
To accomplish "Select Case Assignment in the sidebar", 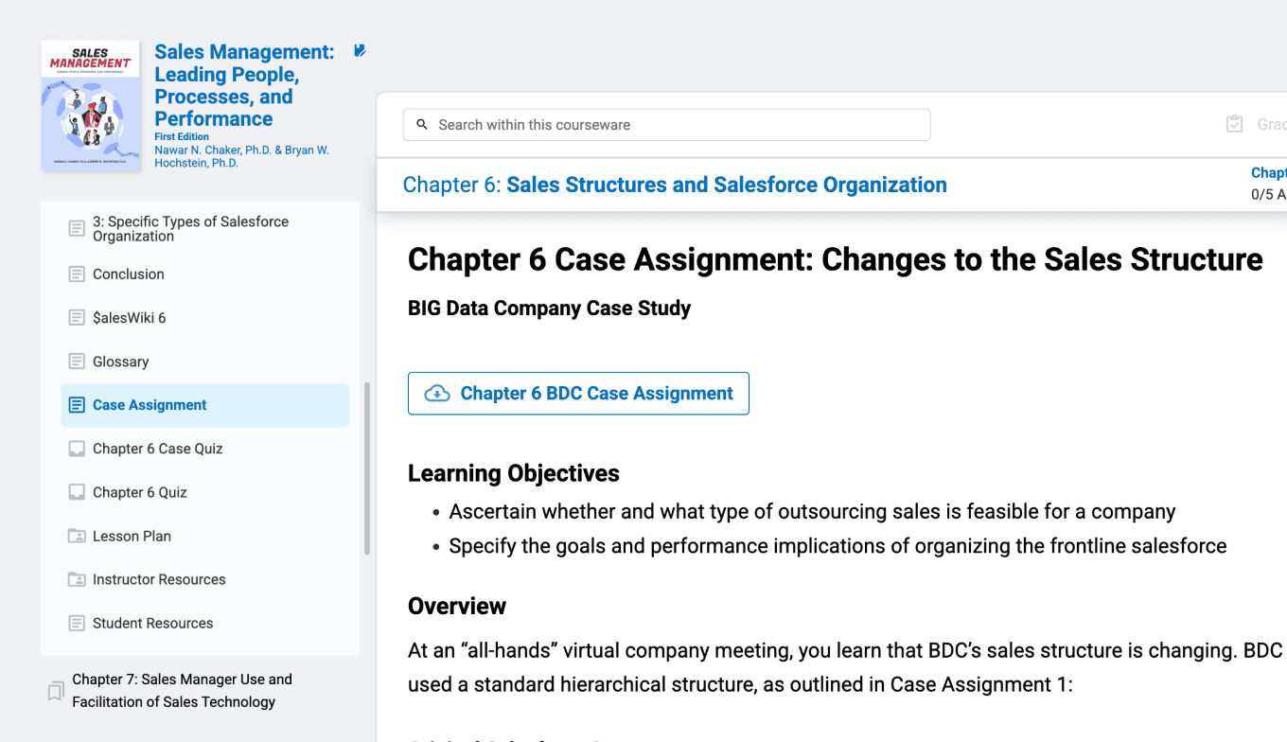I will 150,405.
